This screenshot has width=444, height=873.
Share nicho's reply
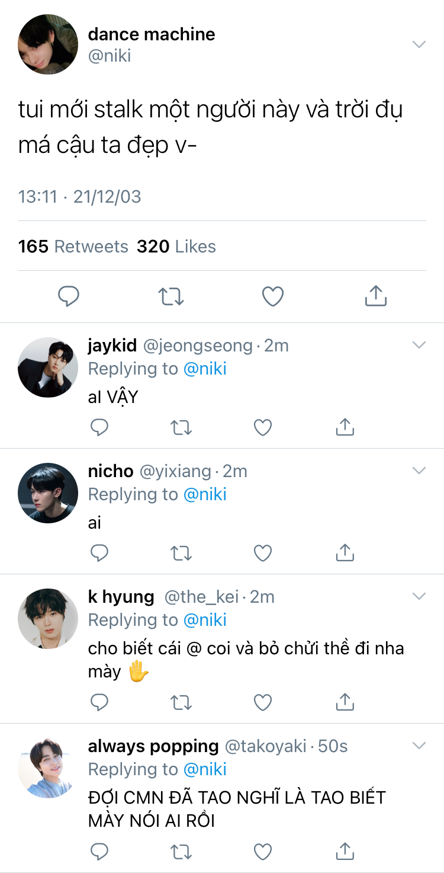345,552
